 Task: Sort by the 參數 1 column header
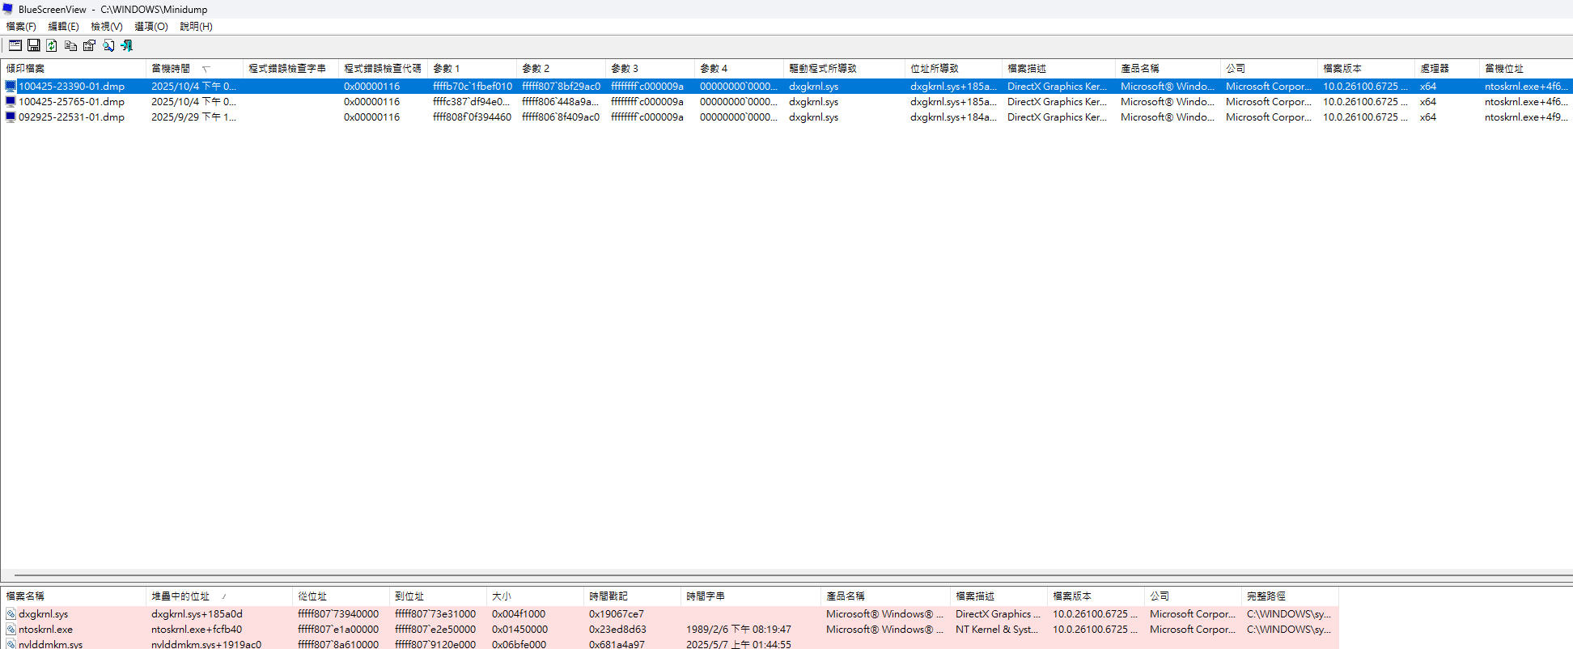pyautogui.click(x=472, y=68)
